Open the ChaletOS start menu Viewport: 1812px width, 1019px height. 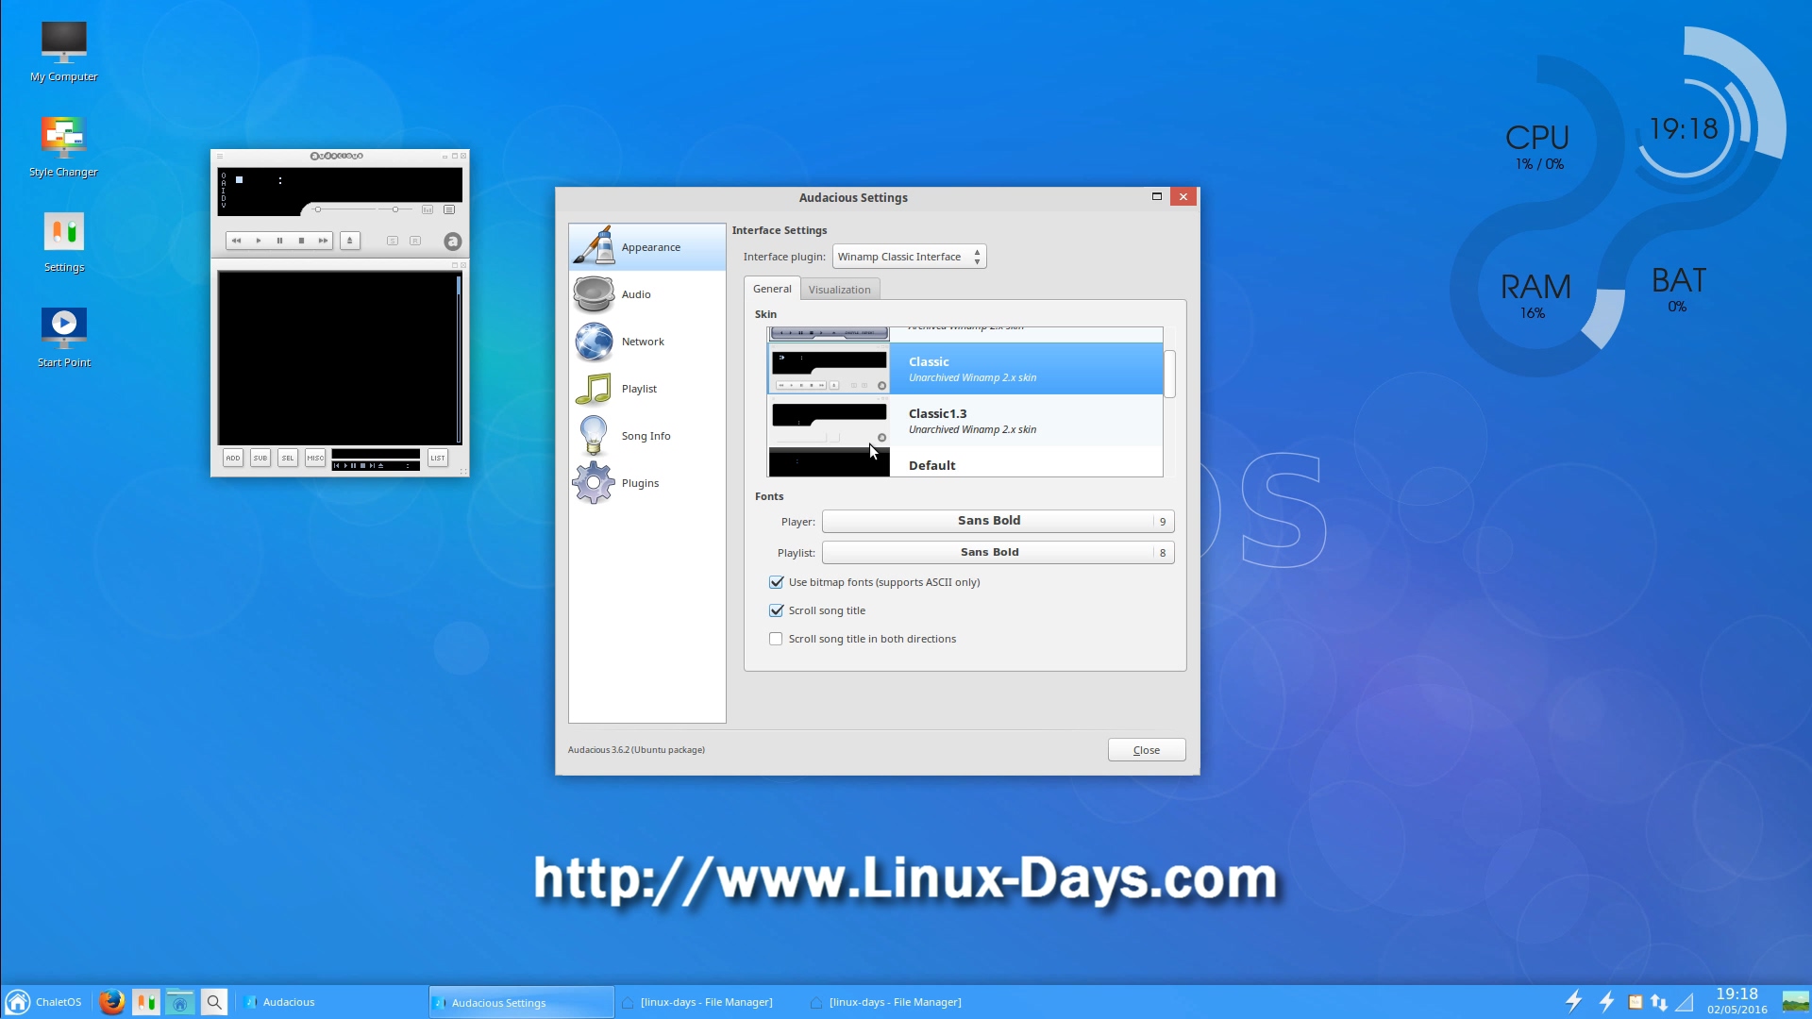point(43,1002)
